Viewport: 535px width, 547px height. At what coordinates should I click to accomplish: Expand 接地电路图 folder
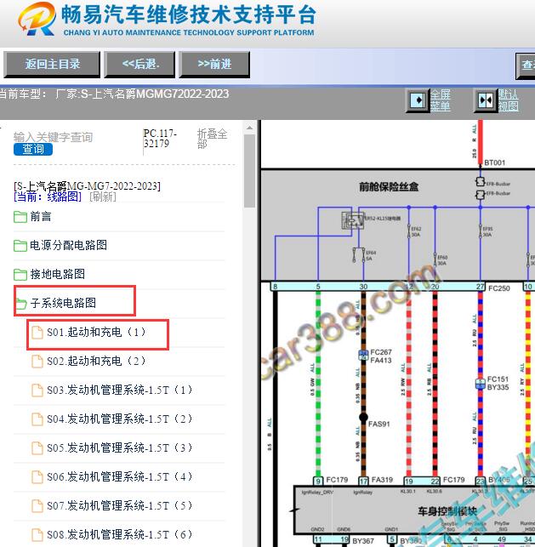pos(58,274)
